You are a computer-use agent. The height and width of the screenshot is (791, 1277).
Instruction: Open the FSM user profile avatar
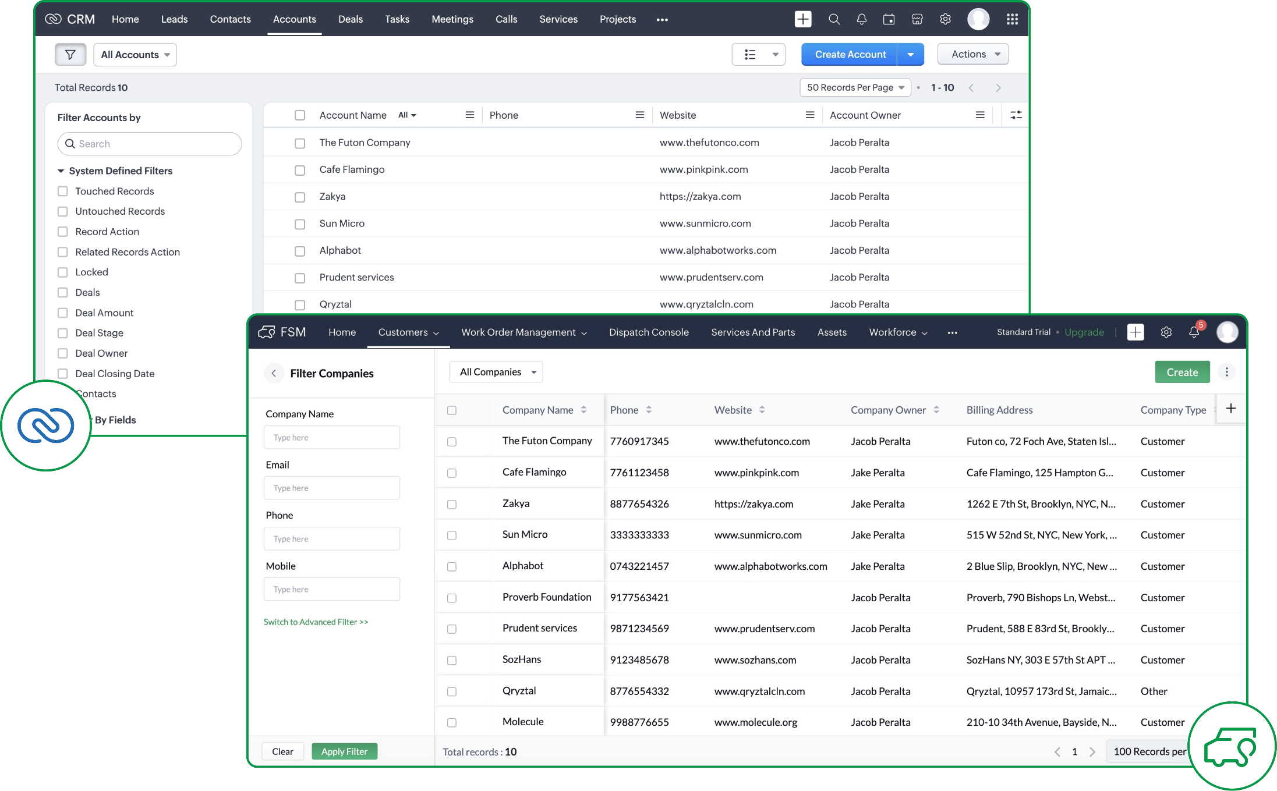click(1227, 332)
